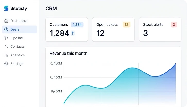187x107 pixels.
Task: Click the Sitetisfy logo icon
Action: pos(6,8)
